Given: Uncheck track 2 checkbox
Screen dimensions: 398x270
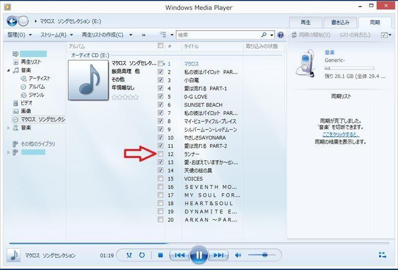Looking at the screenshot, I should (160, 71).
